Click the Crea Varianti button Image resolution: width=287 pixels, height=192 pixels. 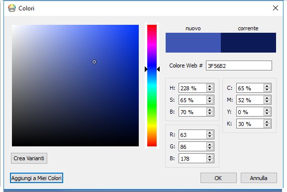(x=29, y=158)
